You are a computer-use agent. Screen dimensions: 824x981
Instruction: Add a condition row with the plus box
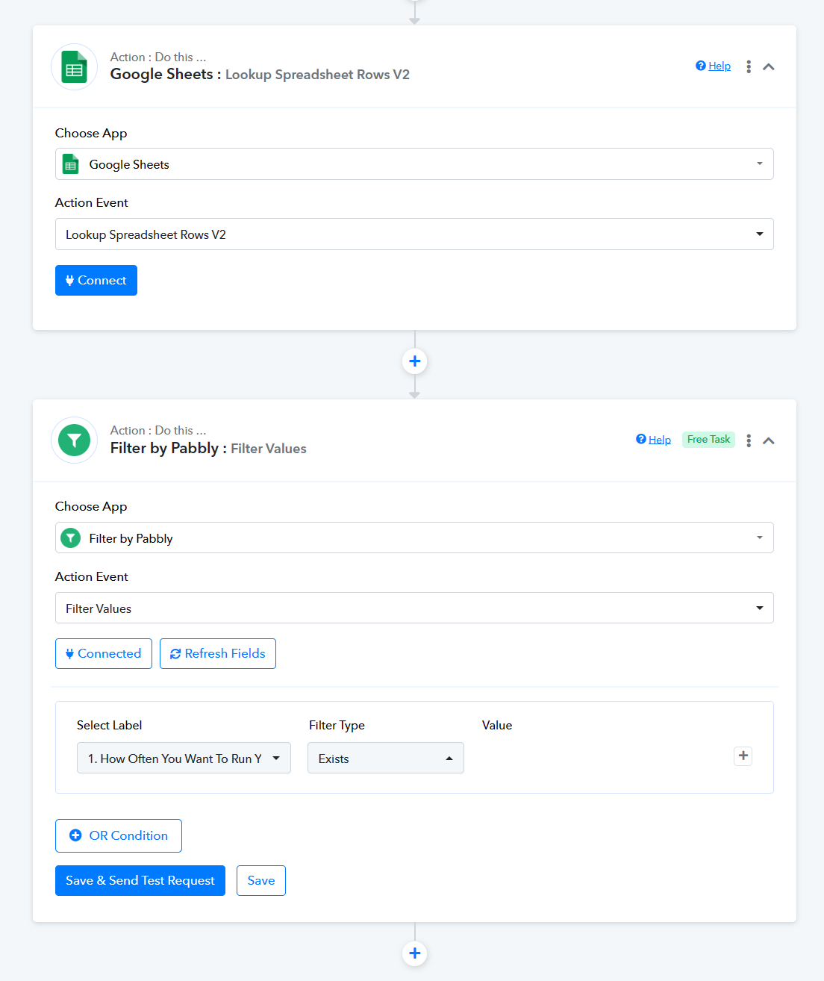[743, 756]
